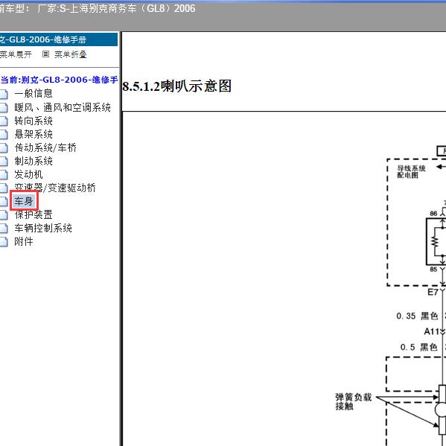Click the folder icon beside 转向系统
Viewport: 446px width, 446px height.
4,121
